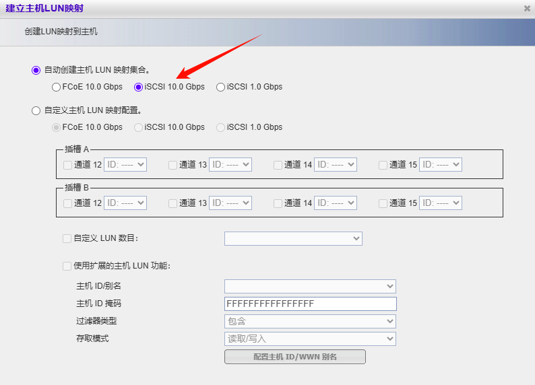Screen dimensions: 535x385
Task: Check 通道 14 in 插槽 A
Action: 278,165
